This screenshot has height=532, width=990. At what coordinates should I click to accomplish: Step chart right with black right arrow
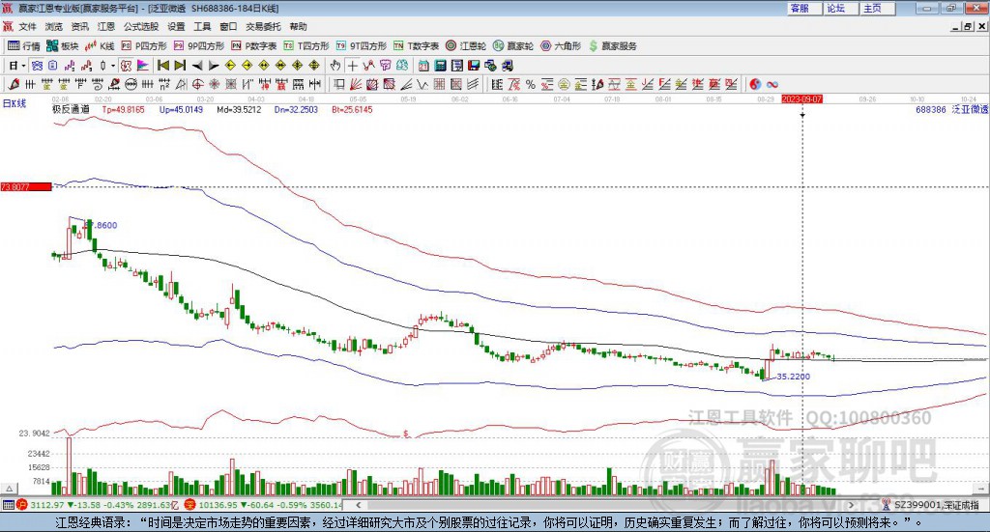click(214, 66)
